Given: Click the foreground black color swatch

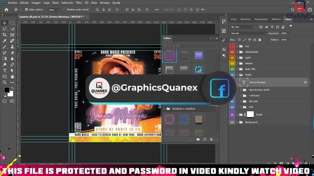Looking at the screenshot, I should [6, 90].
